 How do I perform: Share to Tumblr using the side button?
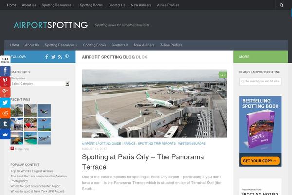[x=5, y=123]
